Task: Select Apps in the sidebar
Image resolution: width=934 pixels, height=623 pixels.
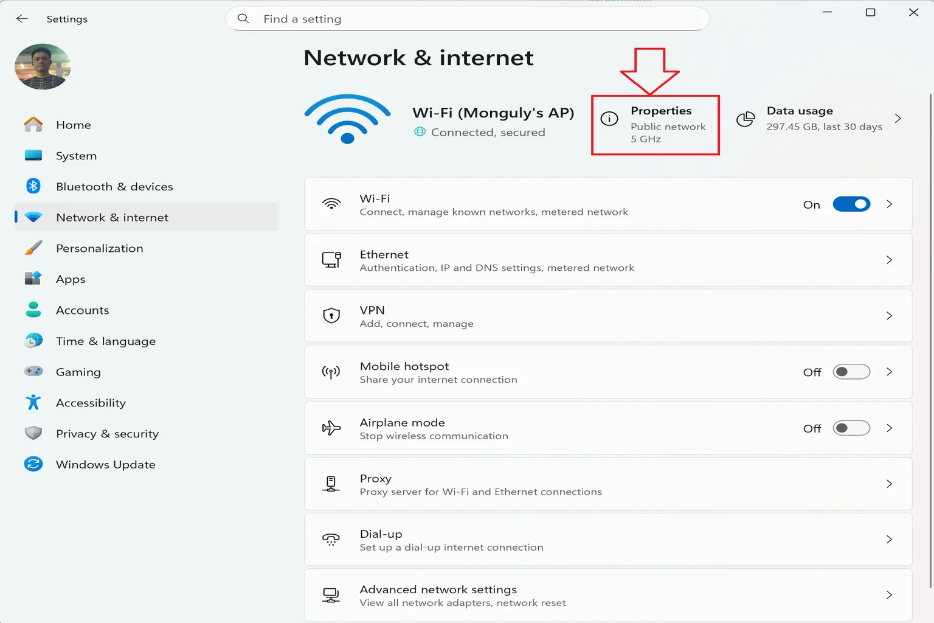Action: tap(146, 279)
